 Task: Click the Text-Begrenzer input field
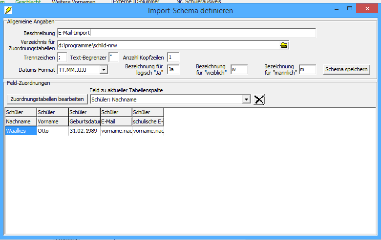[x=113, y=58]
